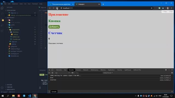Open FileZilla from the taskbar
This screenshot has height=98, width=175.
pyautogui.click(x=19, y=96)
